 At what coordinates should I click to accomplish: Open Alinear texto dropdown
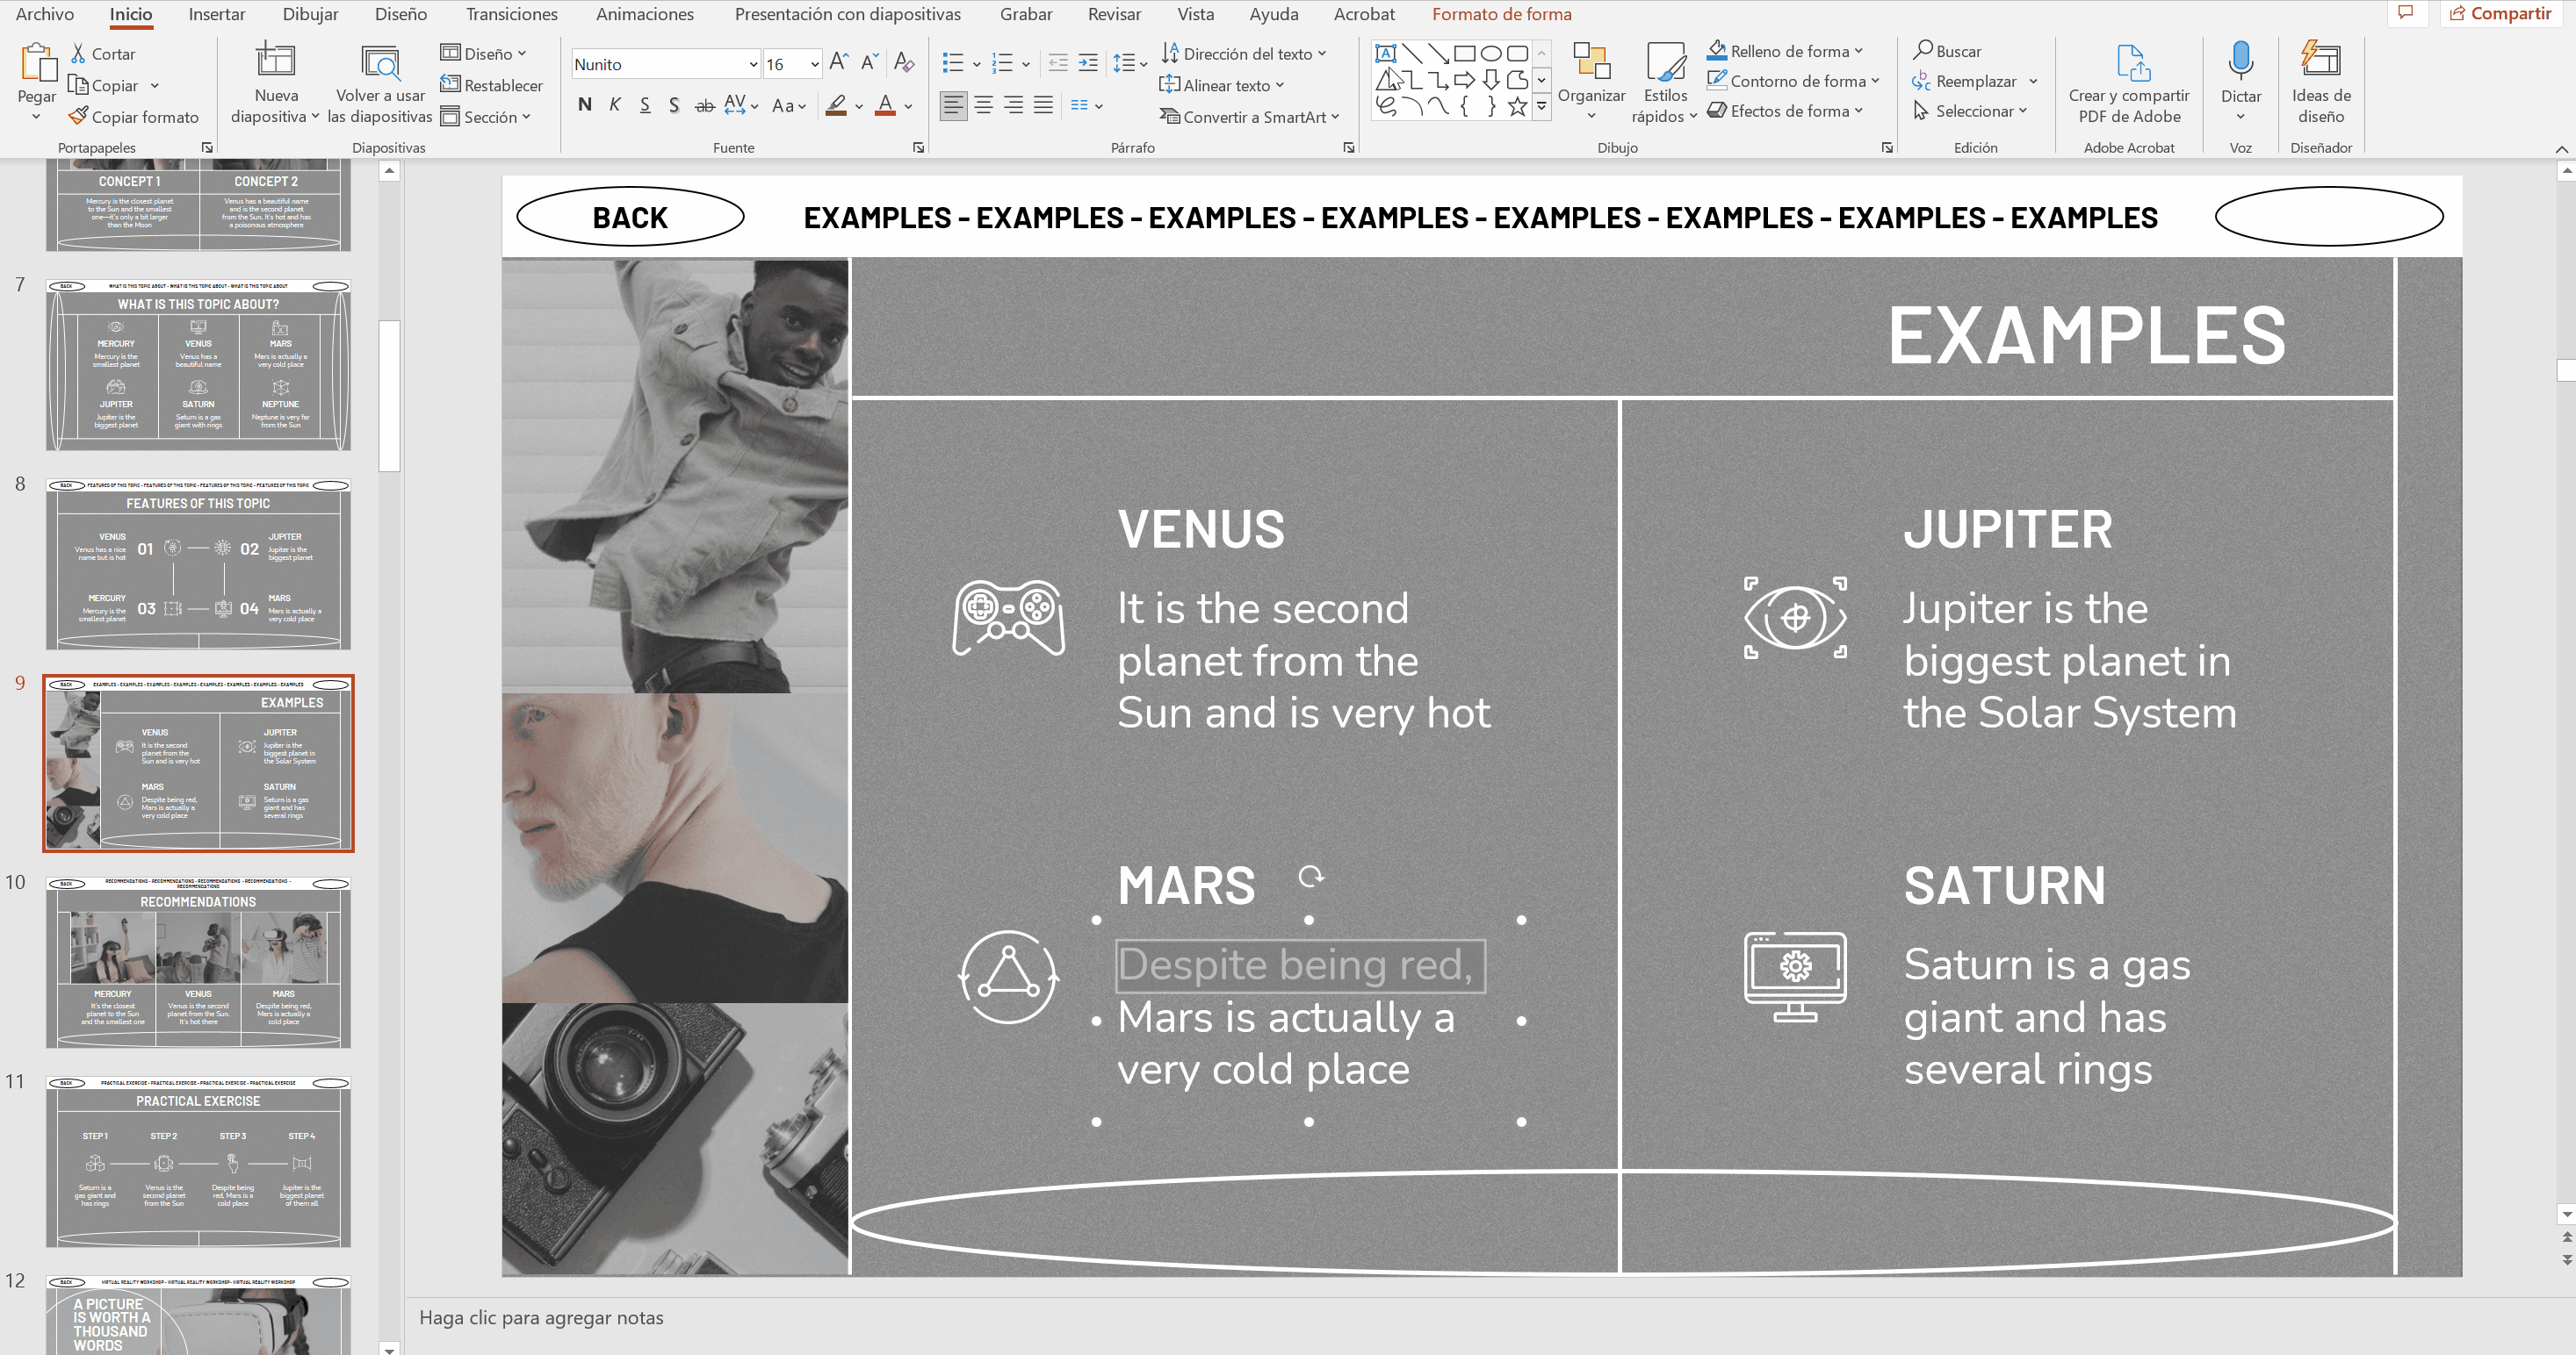pyautogui.click(x=1222, y=85)
